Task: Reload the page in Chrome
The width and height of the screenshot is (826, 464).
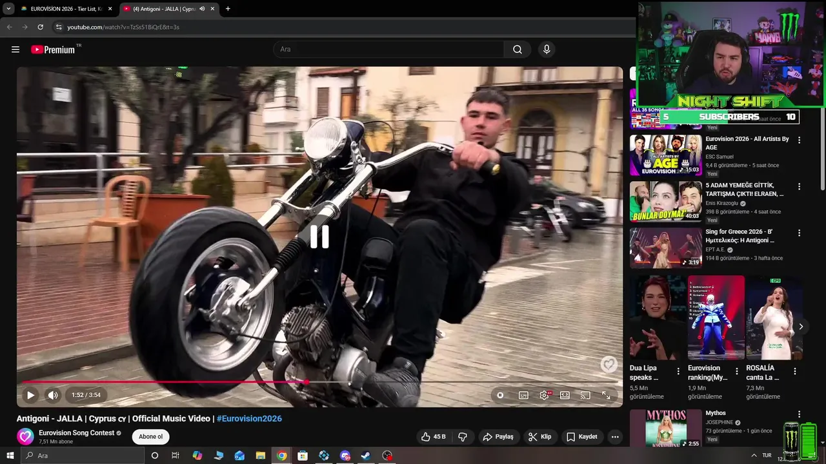Action: 40,27
